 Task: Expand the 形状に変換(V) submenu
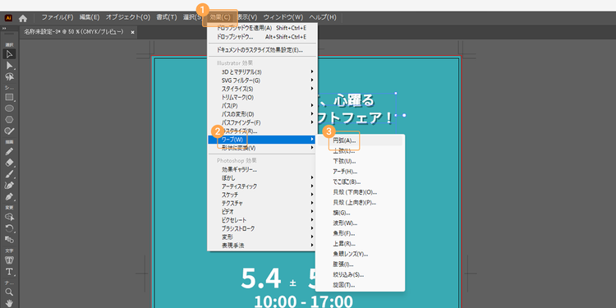pyautogui.click(x=262, y=148)
